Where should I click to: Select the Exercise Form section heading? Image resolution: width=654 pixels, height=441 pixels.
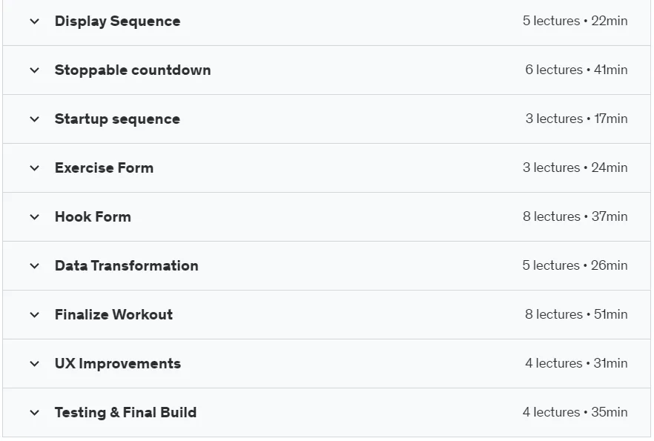coord(105,168)
